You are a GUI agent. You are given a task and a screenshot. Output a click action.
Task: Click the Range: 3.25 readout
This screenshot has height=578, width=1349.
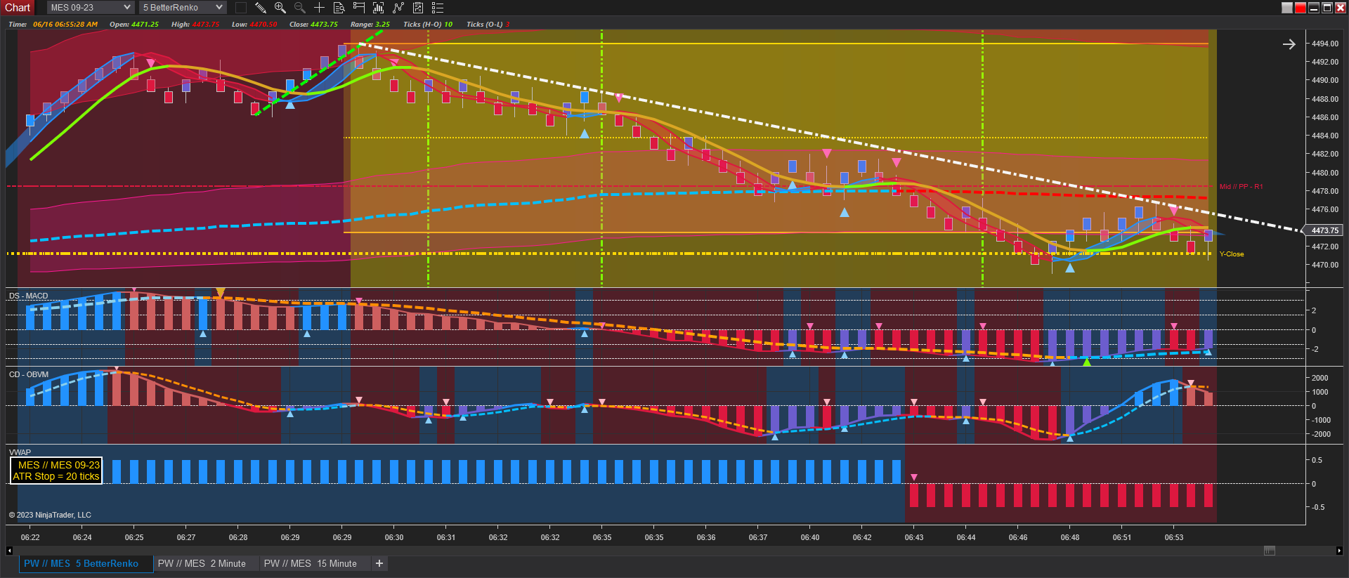coord(370,24)
